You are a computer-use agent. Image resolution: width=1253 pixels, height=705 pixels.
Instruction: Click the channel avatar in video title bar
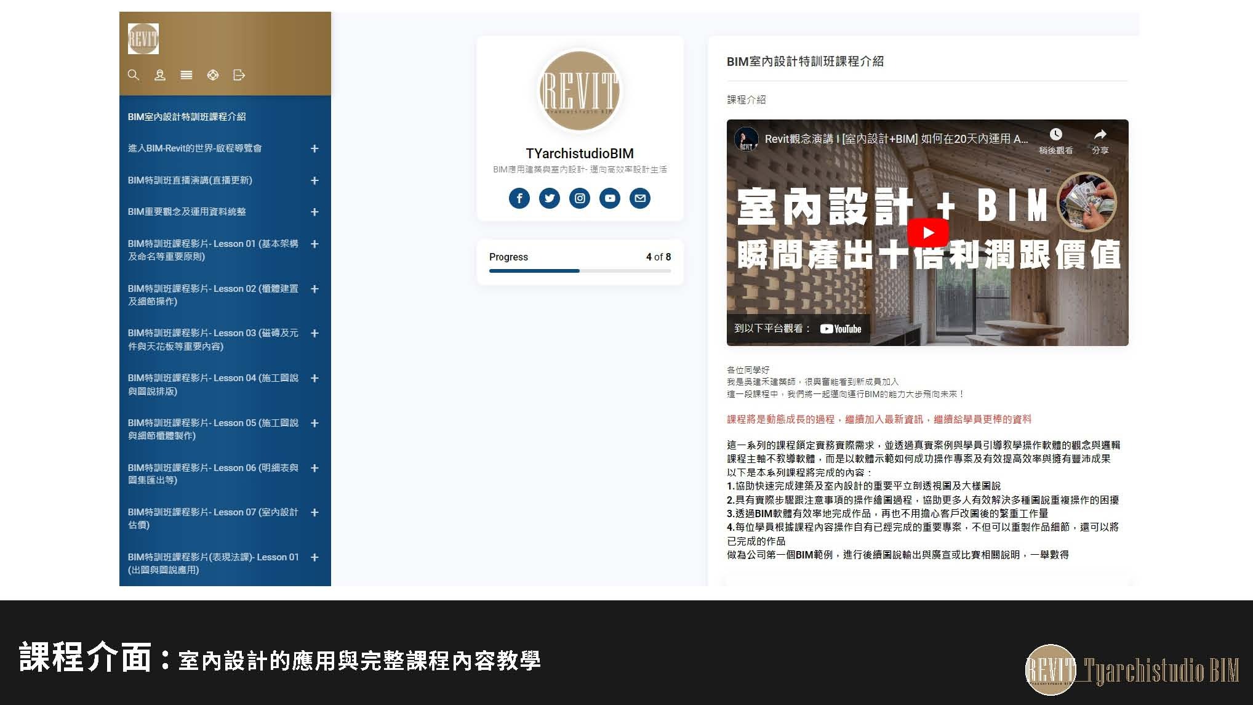tap(747, 139)
